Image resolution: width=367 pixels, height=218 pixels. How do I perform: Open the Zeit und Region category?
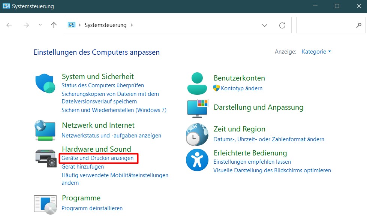(x=240, y=129)
